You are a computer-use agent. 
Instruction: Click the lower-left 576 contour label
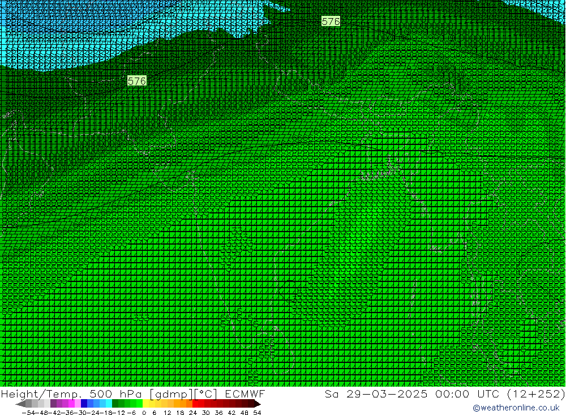(x=137, y=81)
